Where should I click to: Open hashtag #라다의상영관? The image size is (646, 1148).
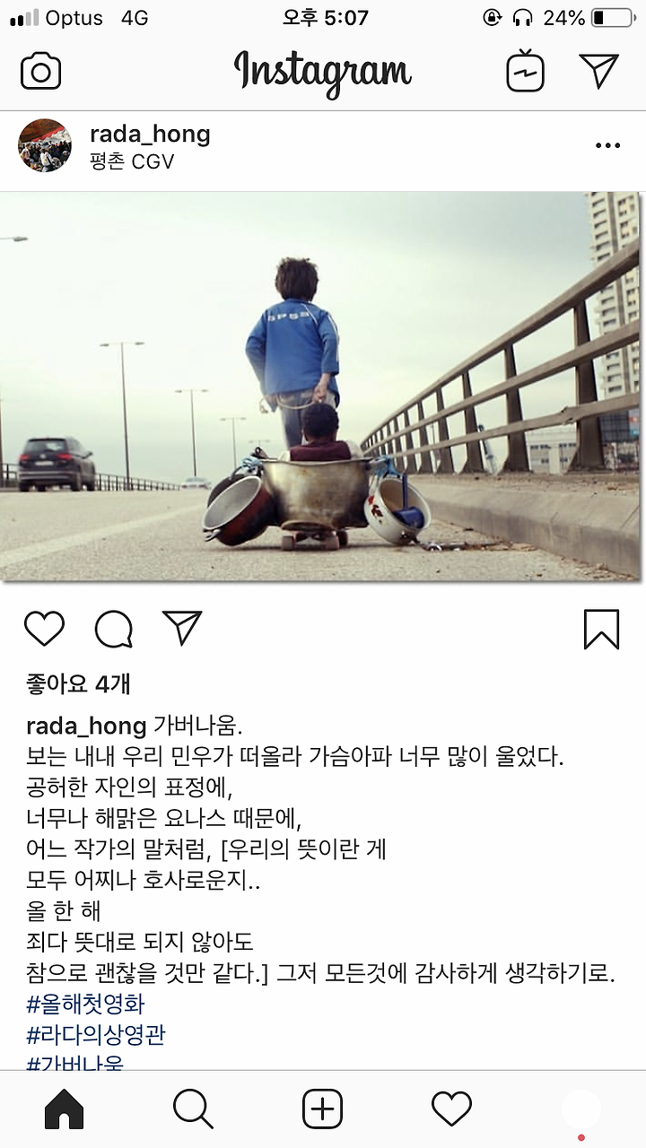tap(96, 1035)
